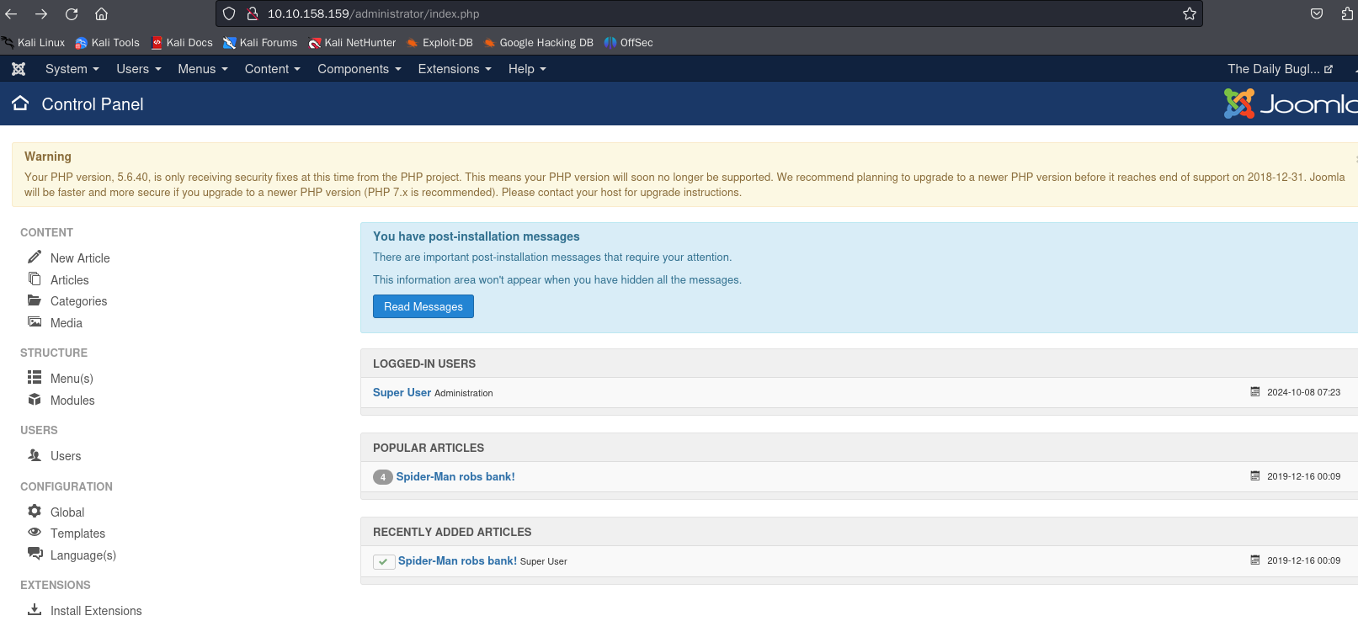Click the Language(s) comments icon
Viewport: 1358px width, 637px height.
click(x=35, y=554)
